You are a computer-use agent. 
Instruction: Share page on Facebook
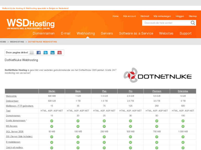tap(39, 53)
